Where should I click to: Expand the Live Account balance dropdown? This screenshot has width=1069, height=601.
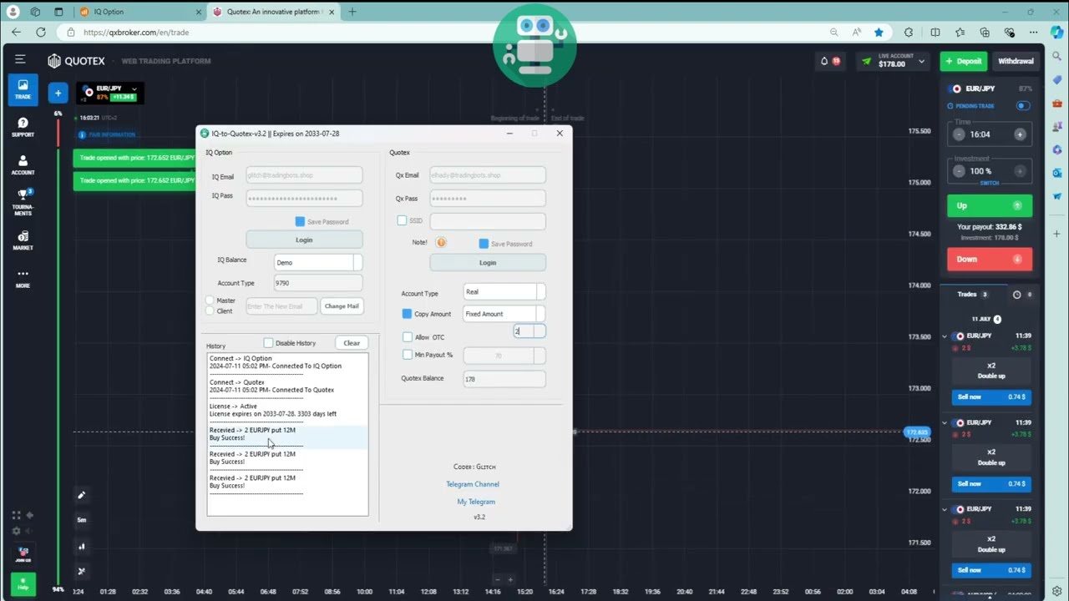(921, 61)
